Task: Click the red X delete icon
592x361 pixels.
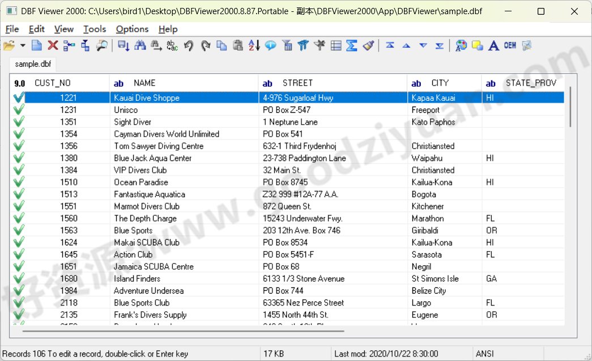Action: [53, 46]
